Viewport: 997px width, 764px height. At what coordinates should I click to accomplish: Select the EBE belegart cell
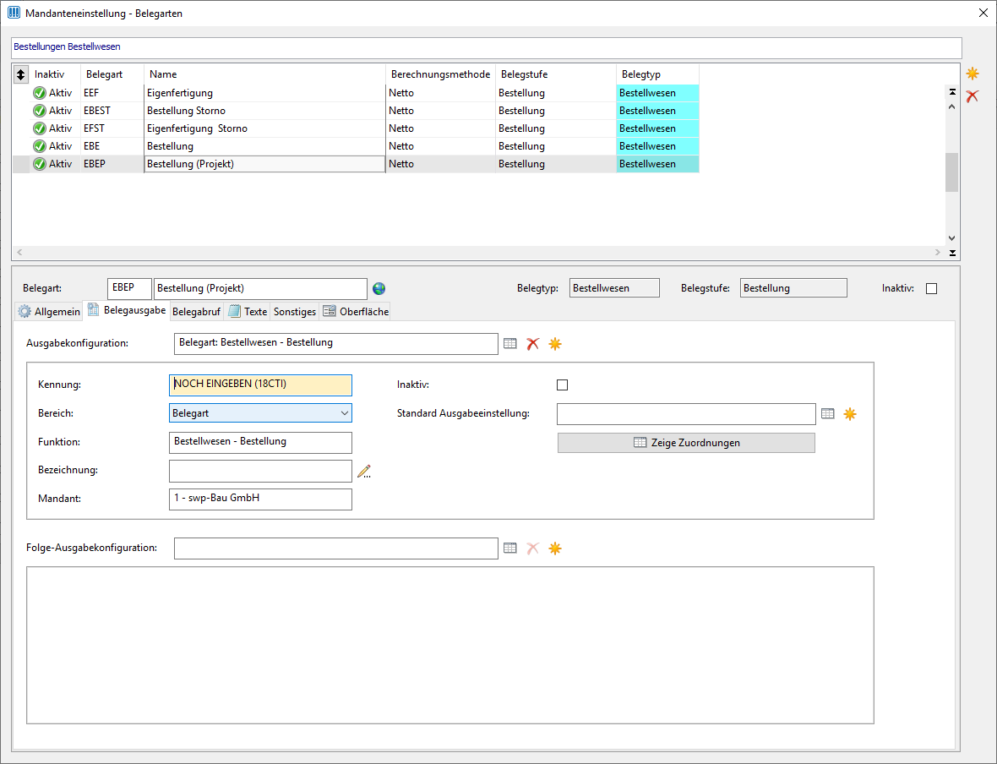pos(112,146)
